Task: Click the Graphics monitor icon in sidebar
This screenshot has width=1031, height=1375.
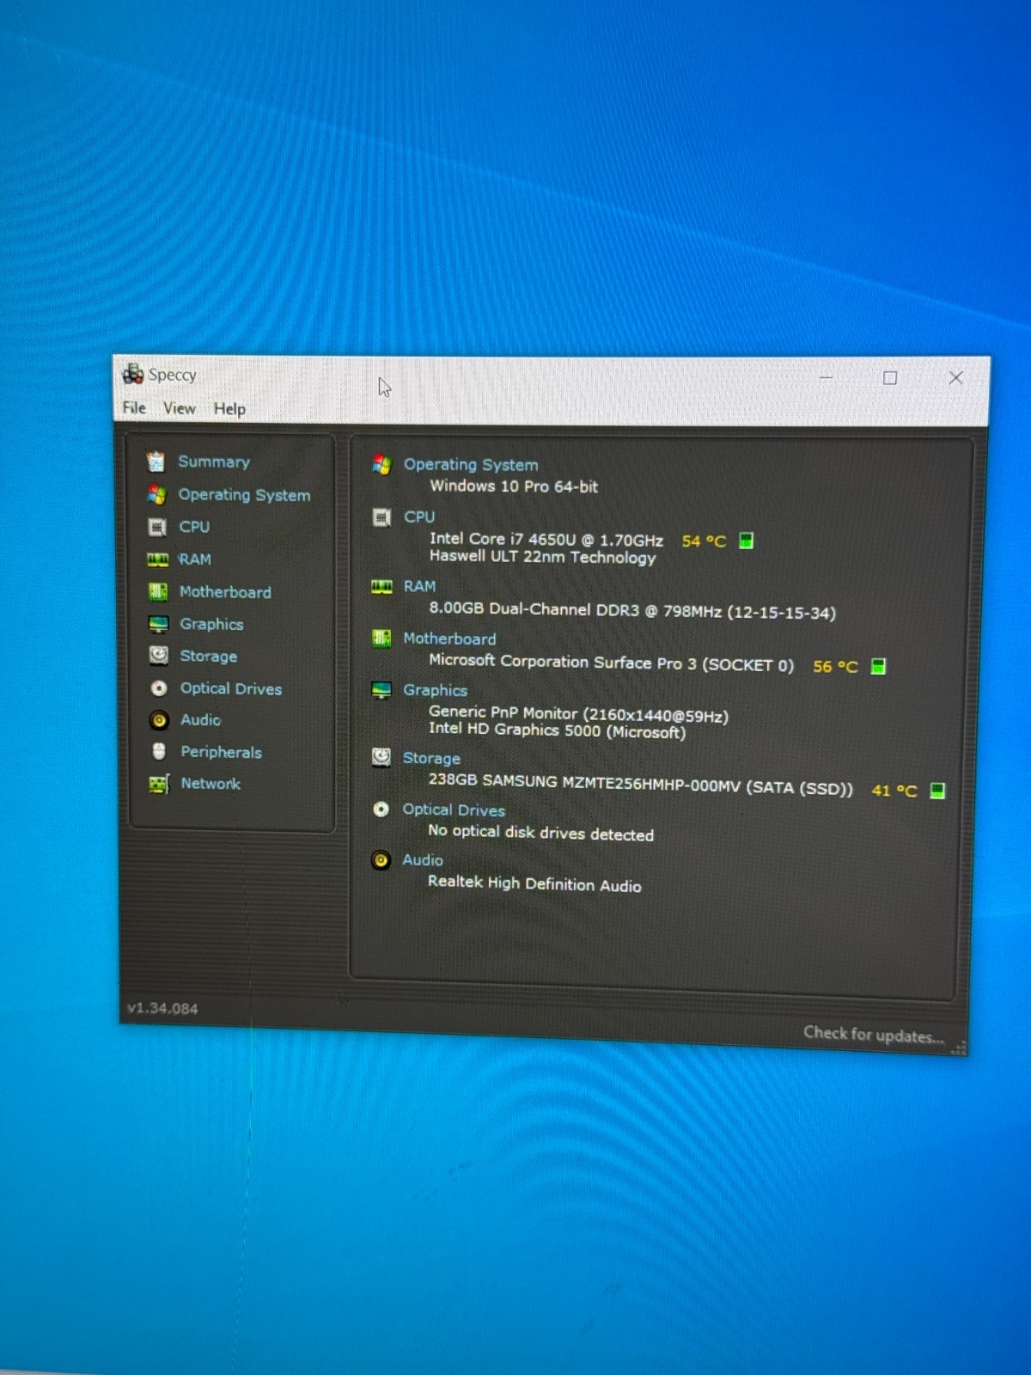Action: tap(158, 624)
